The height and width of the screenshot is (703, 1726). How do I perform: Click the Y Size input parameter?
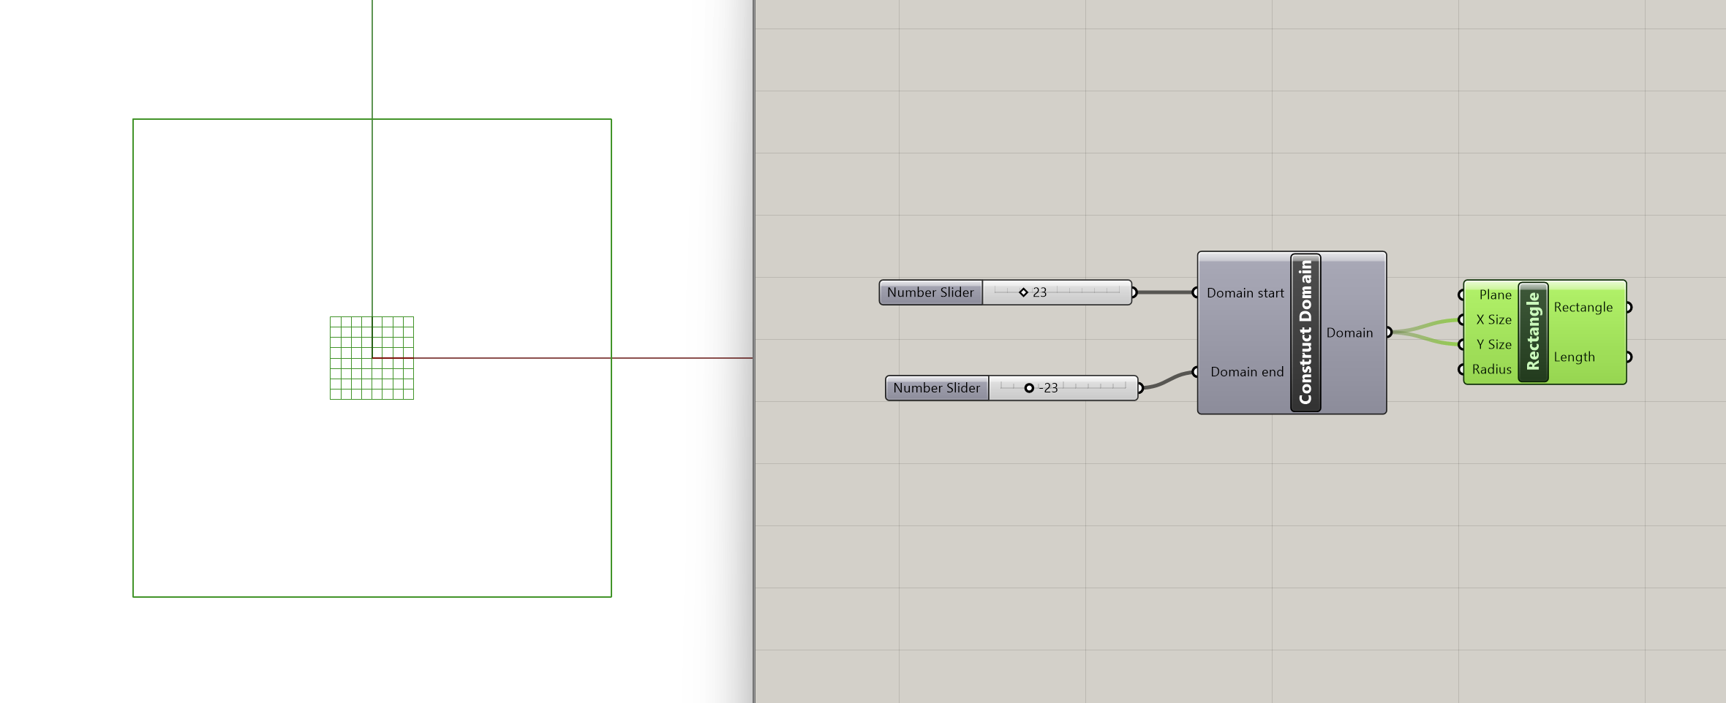[x=1493, y=344]
